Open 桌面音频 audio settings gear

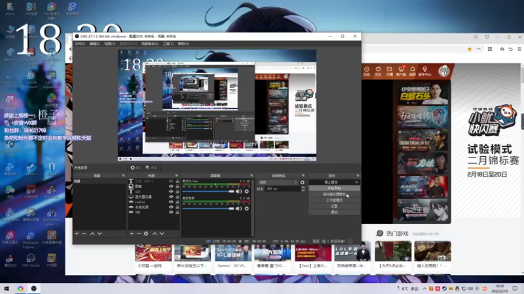pyautogui.click(x=247, y=208)
